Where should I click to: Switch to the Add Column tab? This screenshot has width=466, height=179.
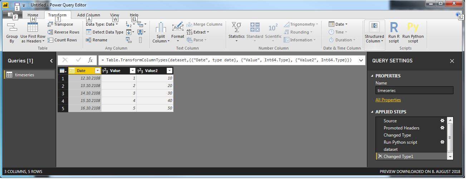(x=89, y=15)
